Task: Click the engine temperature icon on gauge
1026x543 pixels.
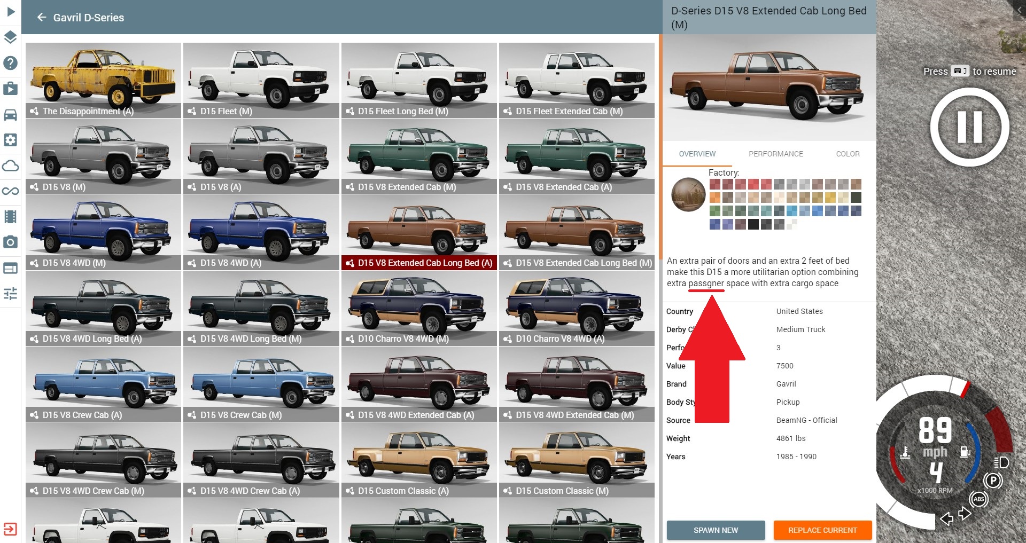Action: click(905, 453)
